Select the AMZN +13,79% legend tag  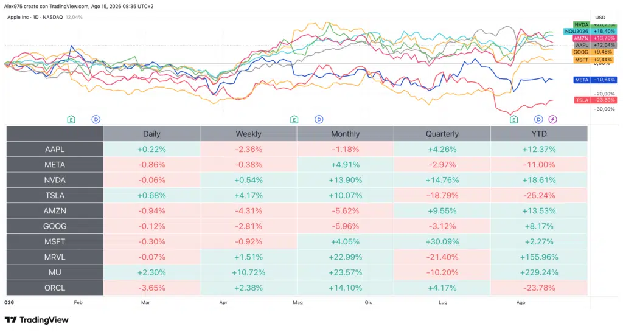tap(594, 38)
